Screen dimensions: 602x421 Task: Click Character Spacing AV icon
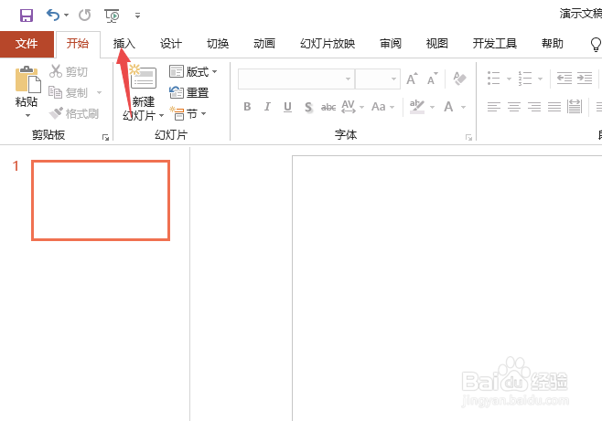349,107
